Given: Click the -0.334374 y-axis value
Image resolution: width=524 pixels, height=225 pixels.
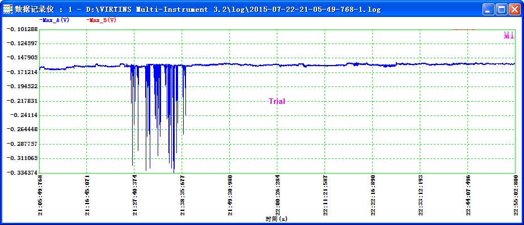Looking at the screenshot, I should coord(22,172).
